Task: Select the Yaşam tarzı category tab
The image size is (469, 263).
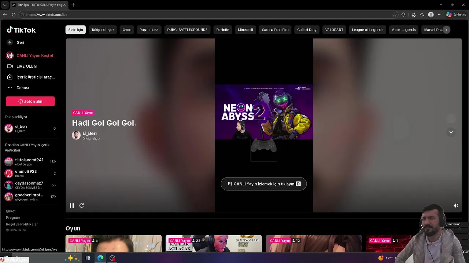Action: 149,30
